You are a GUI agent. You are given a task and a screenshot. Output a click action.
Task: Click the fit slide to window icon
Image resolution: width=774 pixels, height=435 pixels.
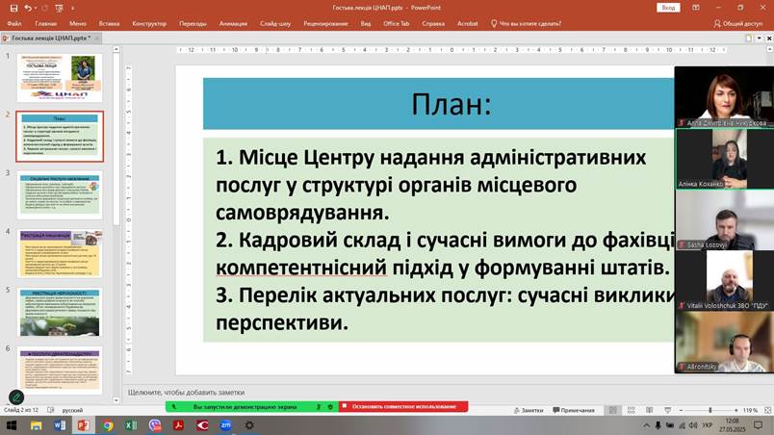[x=766, y=410]
